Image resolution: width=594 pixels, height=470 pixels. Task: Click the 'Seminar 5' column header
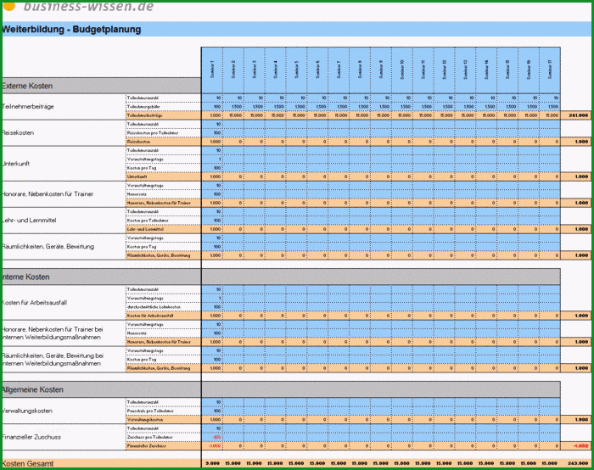point(297,70)
